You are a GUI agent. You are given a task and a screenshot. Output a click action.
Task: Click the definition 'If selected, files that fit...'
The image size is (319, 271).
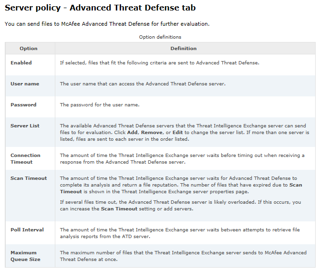click(x=159, y=63)
